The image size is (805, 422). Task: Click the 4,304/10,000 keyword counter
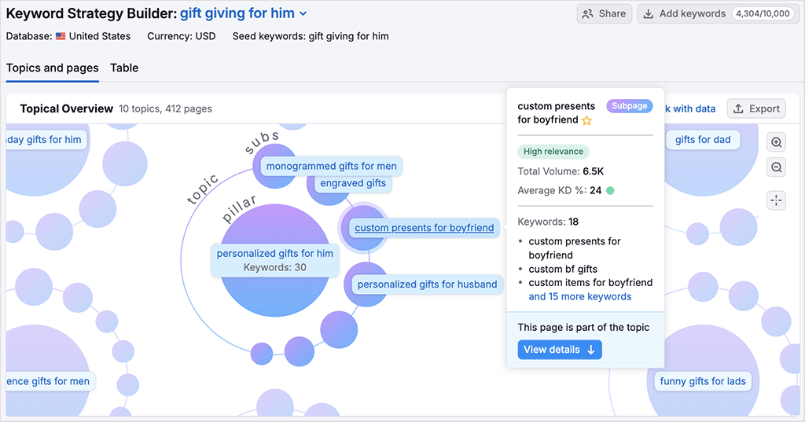pos(763,14)
